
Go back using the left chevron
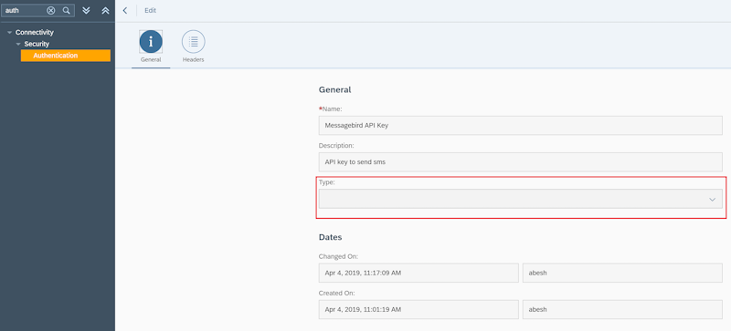(125, 10)
